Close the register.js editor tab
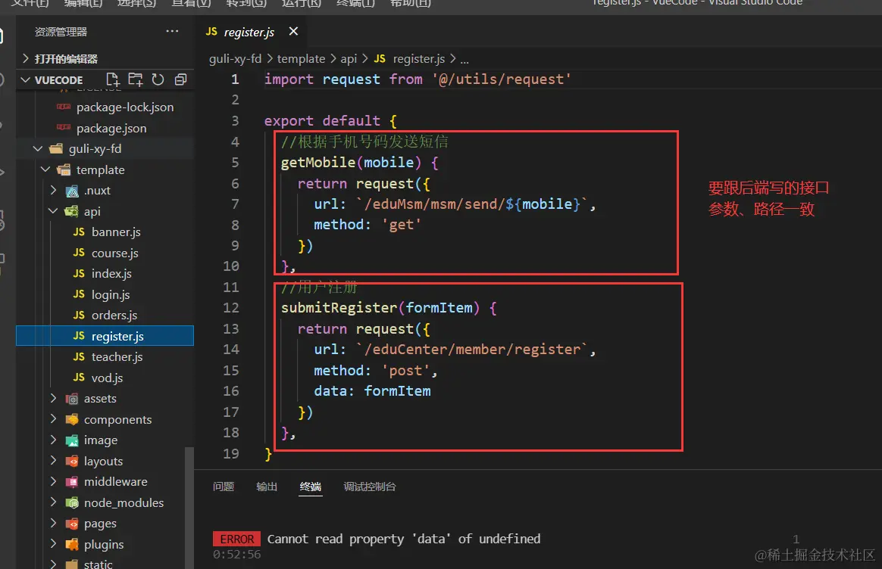Screen dimensions: 882x569 pyautogui.click(x=293, y=32)
